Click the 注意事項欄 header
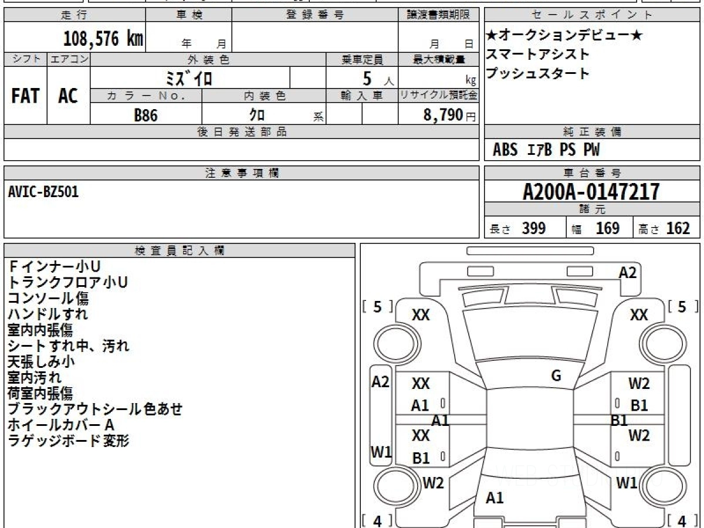The height and width of the screenshot is (528, 704). pos(242,173)
